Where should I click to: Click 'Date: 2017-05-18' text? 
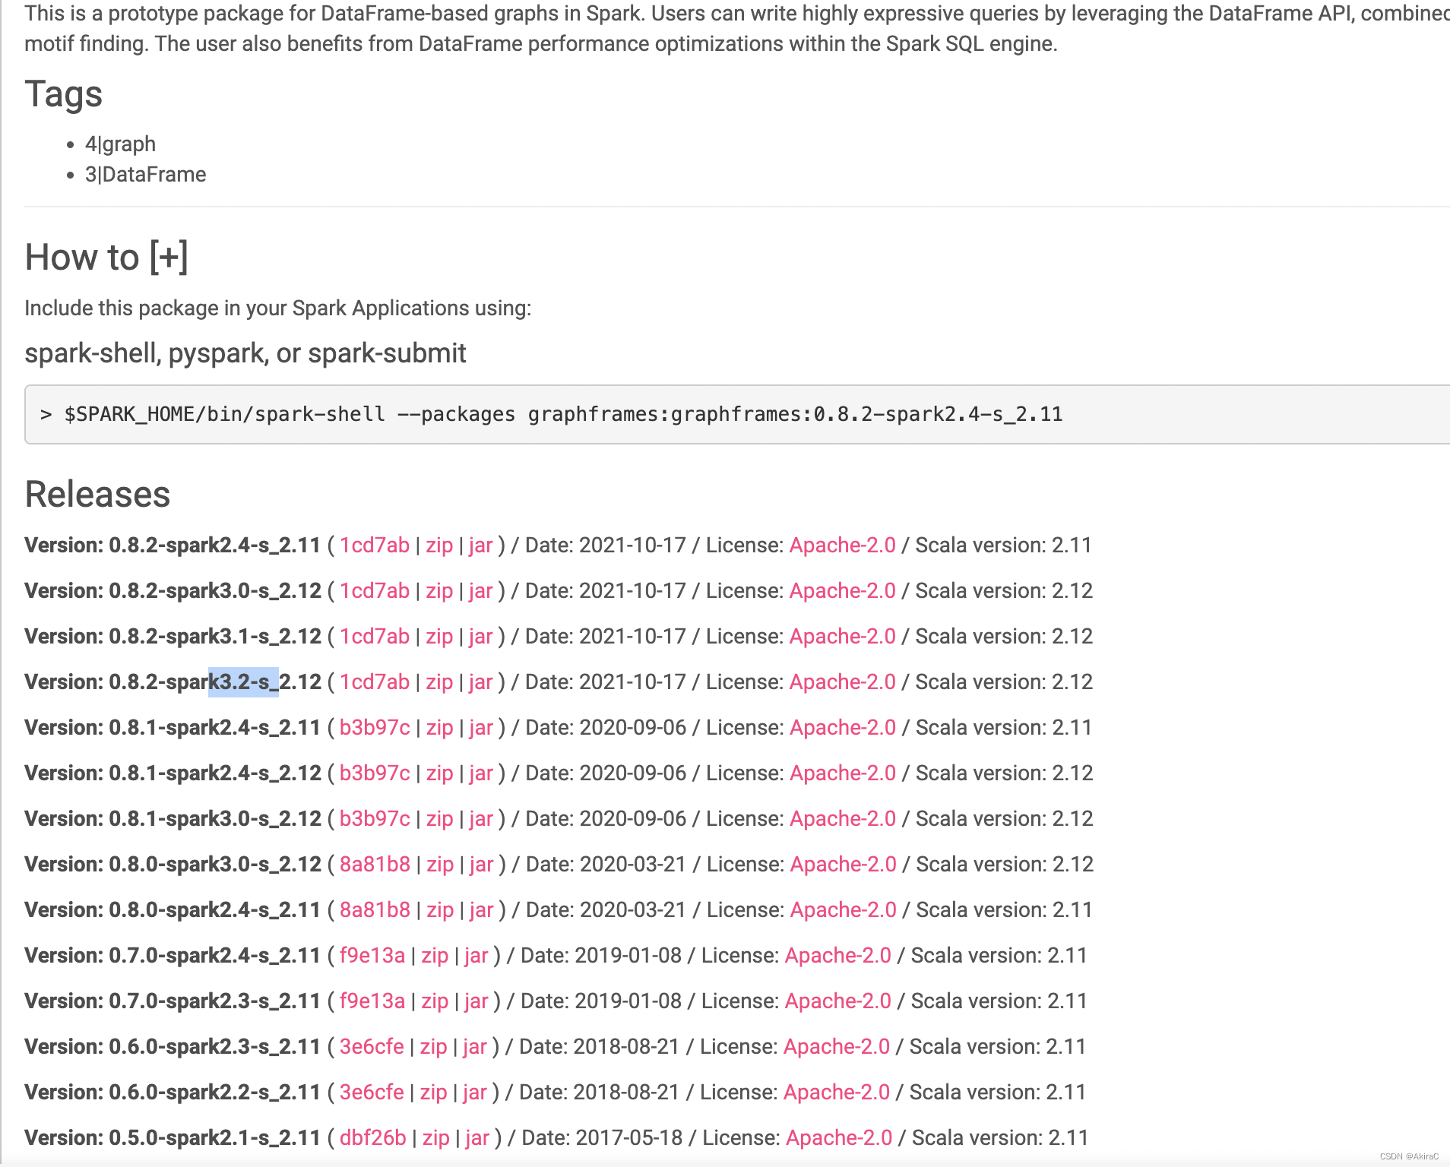pos(602,1138)
